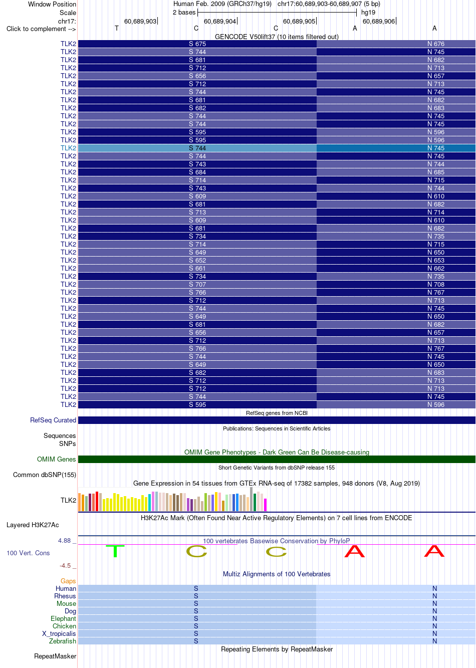
Task: Click the 'H3K27Ac Mark' ENCODE track title
Action: [x=277, y=518]
